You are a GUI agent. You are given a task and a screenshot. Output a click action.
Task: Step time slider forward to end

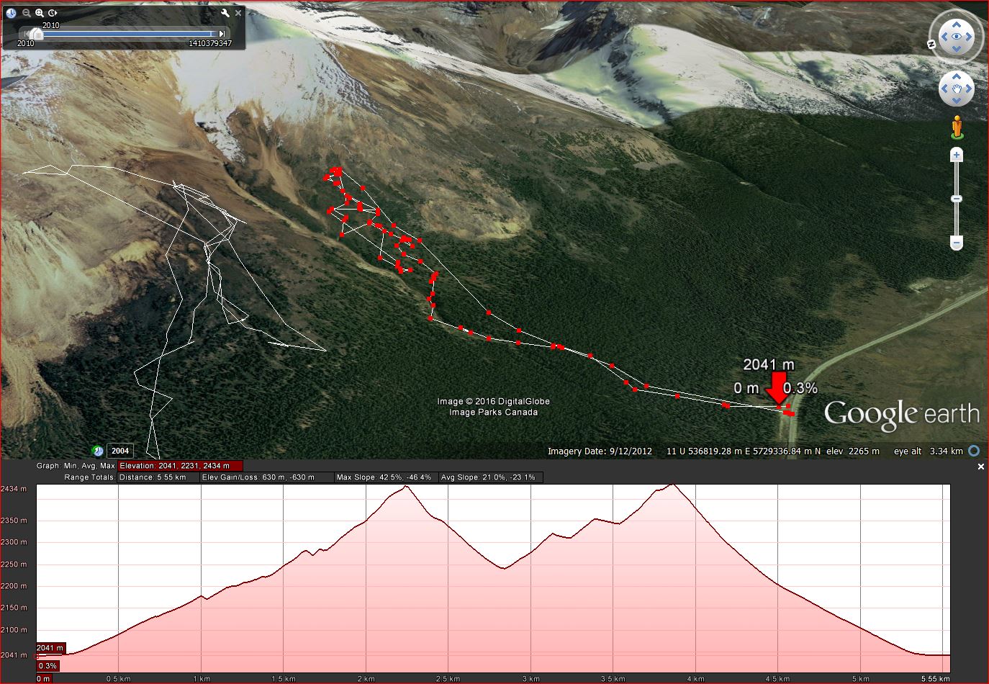[222, 34]
